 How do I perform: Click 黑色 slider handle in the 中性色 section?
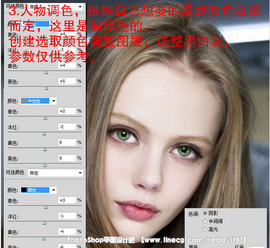pyautogui.click(x=45, y=165)
